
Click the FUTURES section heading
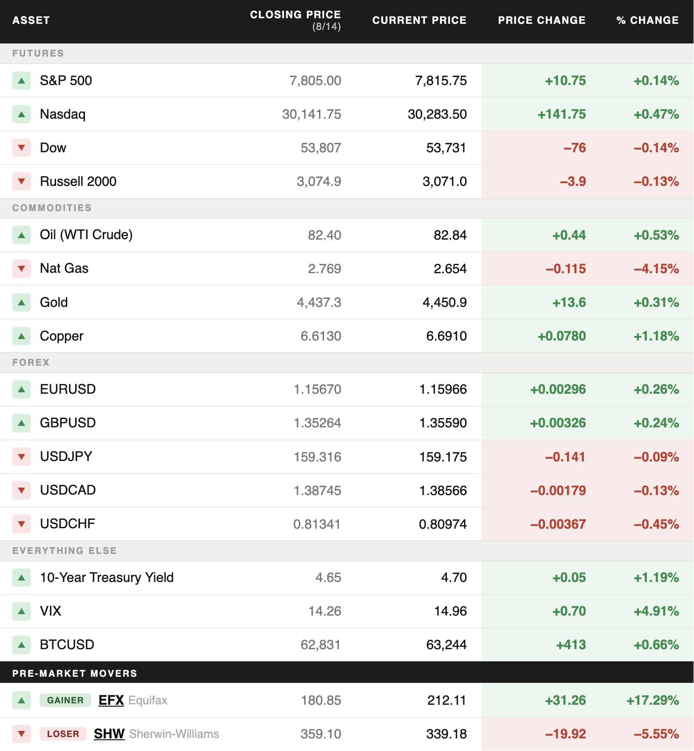click(38, 53)
